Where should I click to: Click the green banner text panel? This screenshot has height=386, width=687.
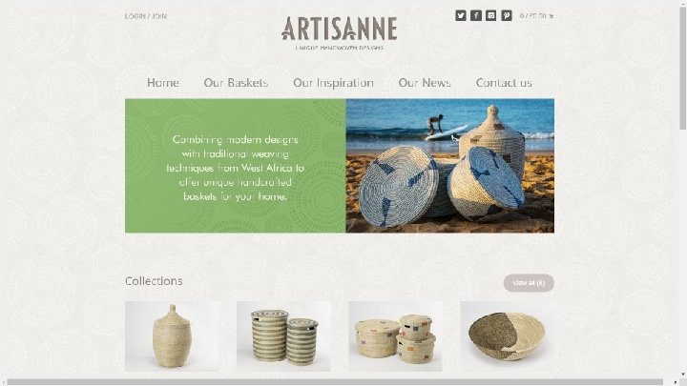(x=236, y=166)
